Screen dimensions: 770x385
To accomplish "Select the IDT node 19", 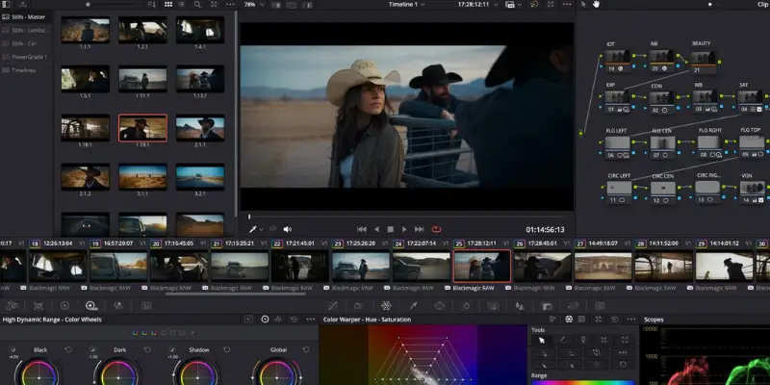I will (617, 60).
